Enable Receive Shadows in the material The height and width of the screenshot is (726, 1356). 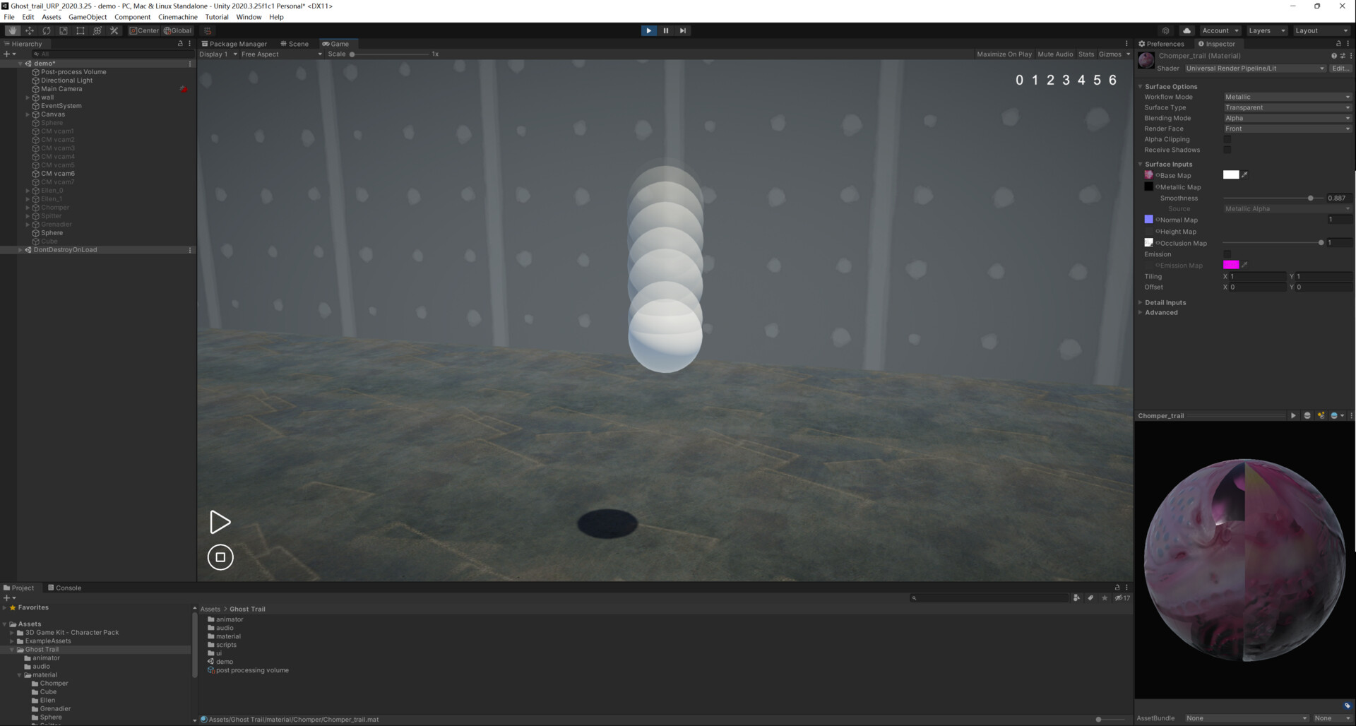point(1227,150)
